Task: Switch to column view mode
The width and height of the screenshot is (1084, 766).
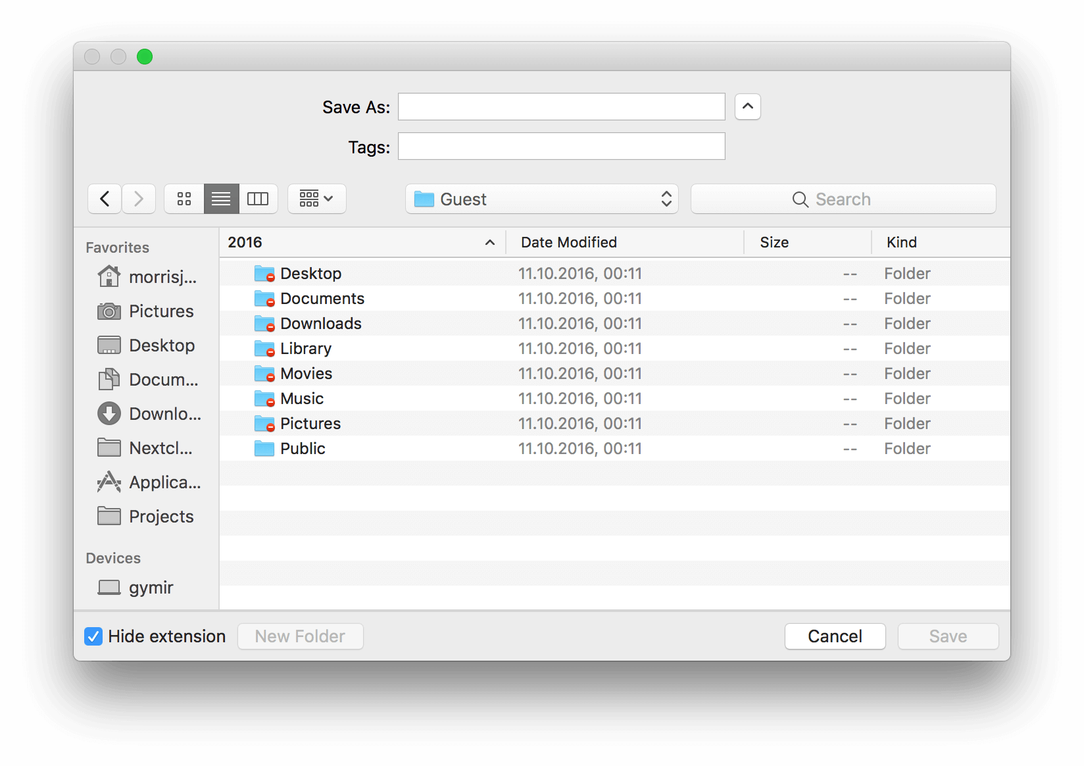Action: coord(259,199)
